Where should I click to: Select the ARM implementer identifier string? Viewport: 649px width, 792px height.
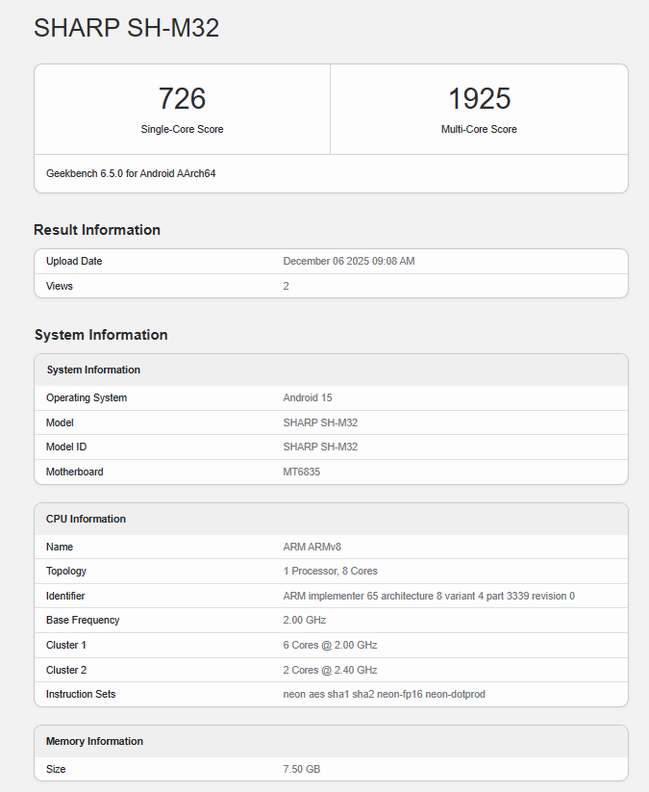click(x=428, y=596)
